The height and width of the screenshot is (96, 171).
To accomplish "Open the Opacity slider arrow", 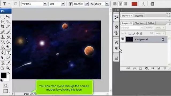I will [x=163, y=28].
